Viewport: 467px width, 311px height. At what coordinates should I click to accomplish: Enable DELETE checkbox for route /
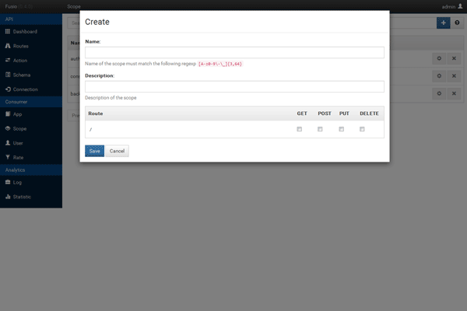click(x=363, y=129)
